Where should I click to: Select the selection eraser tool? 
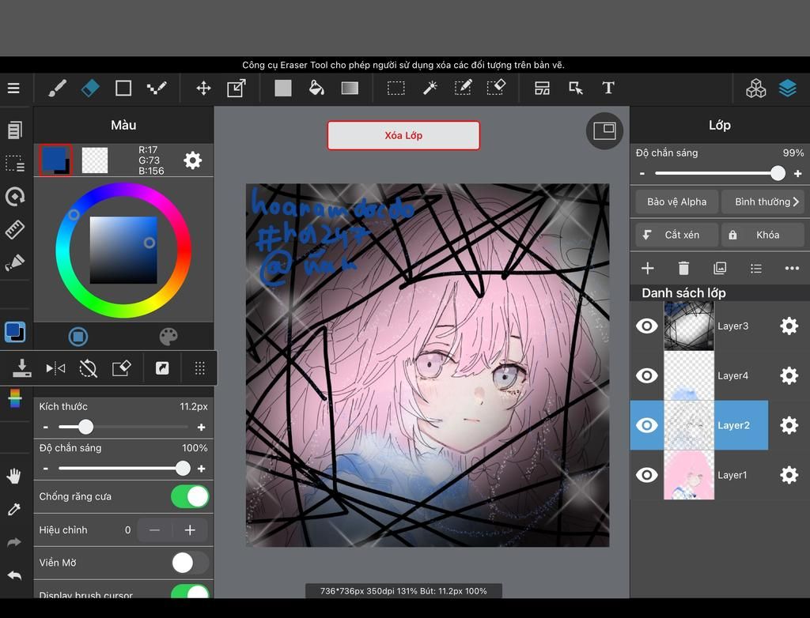tap(497, 89)
